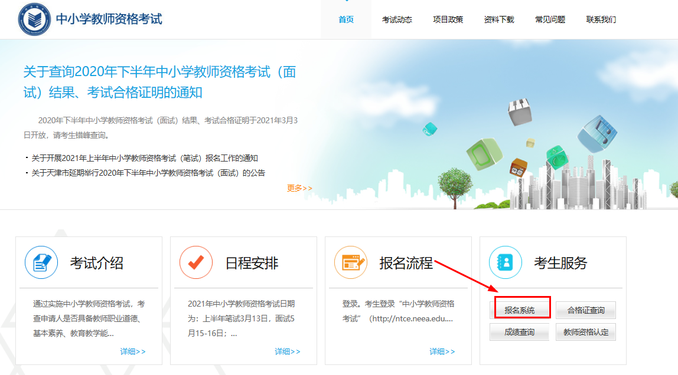678x375 pixels.
Task: Click the blue contact icon beside 考生服务
Action: pyautogui.click(x=507, y=263)
